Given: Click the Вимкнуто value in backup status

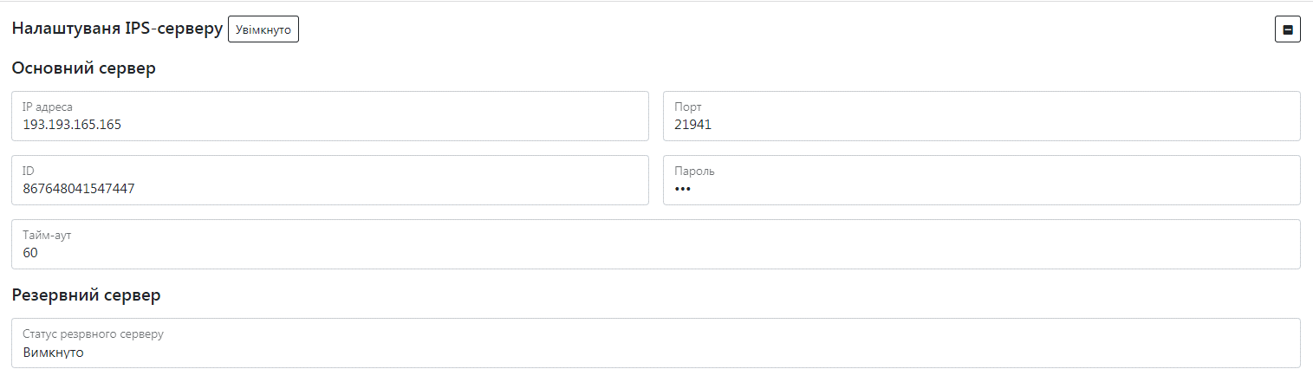Looking at the screenshot, I should (53, 353).
